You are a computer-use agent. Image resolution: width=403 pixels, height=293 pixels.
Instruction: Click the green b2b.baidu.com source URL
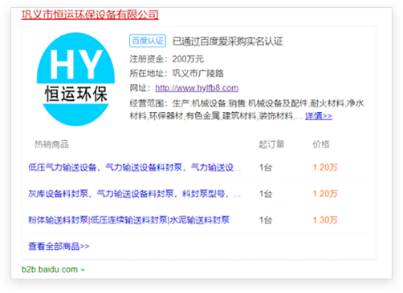click(x=50, y=270)
